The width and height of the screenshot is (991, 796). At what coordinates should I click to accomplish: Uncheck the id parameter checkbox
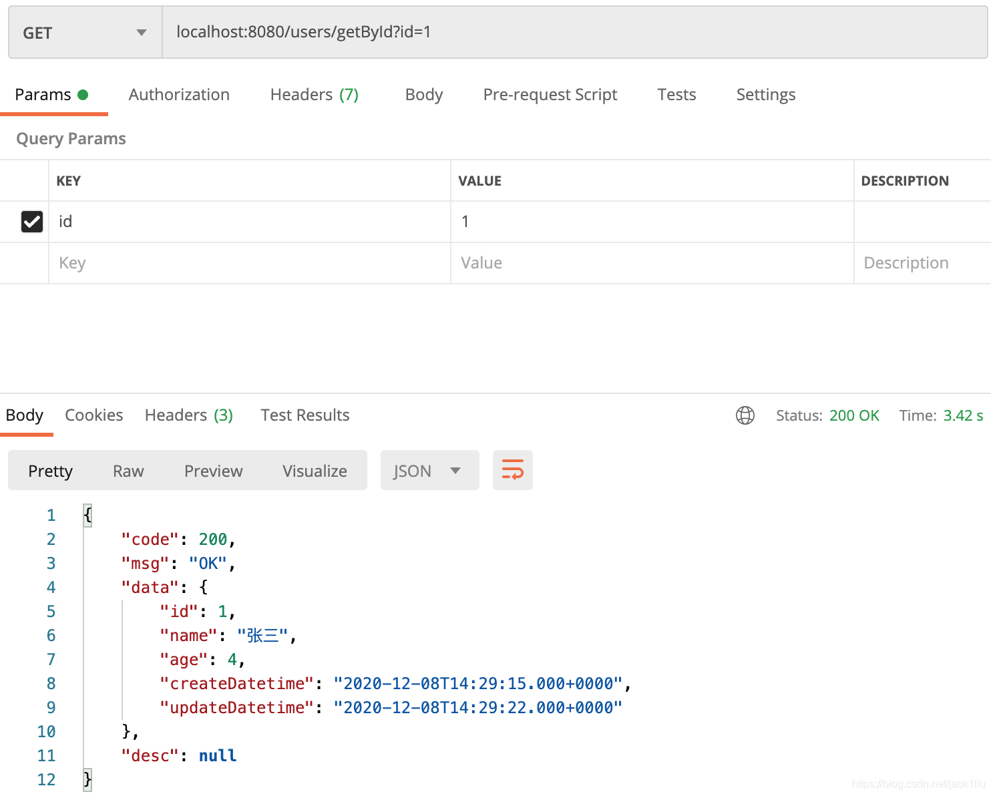pyautogui.click(x=31, y=222)
